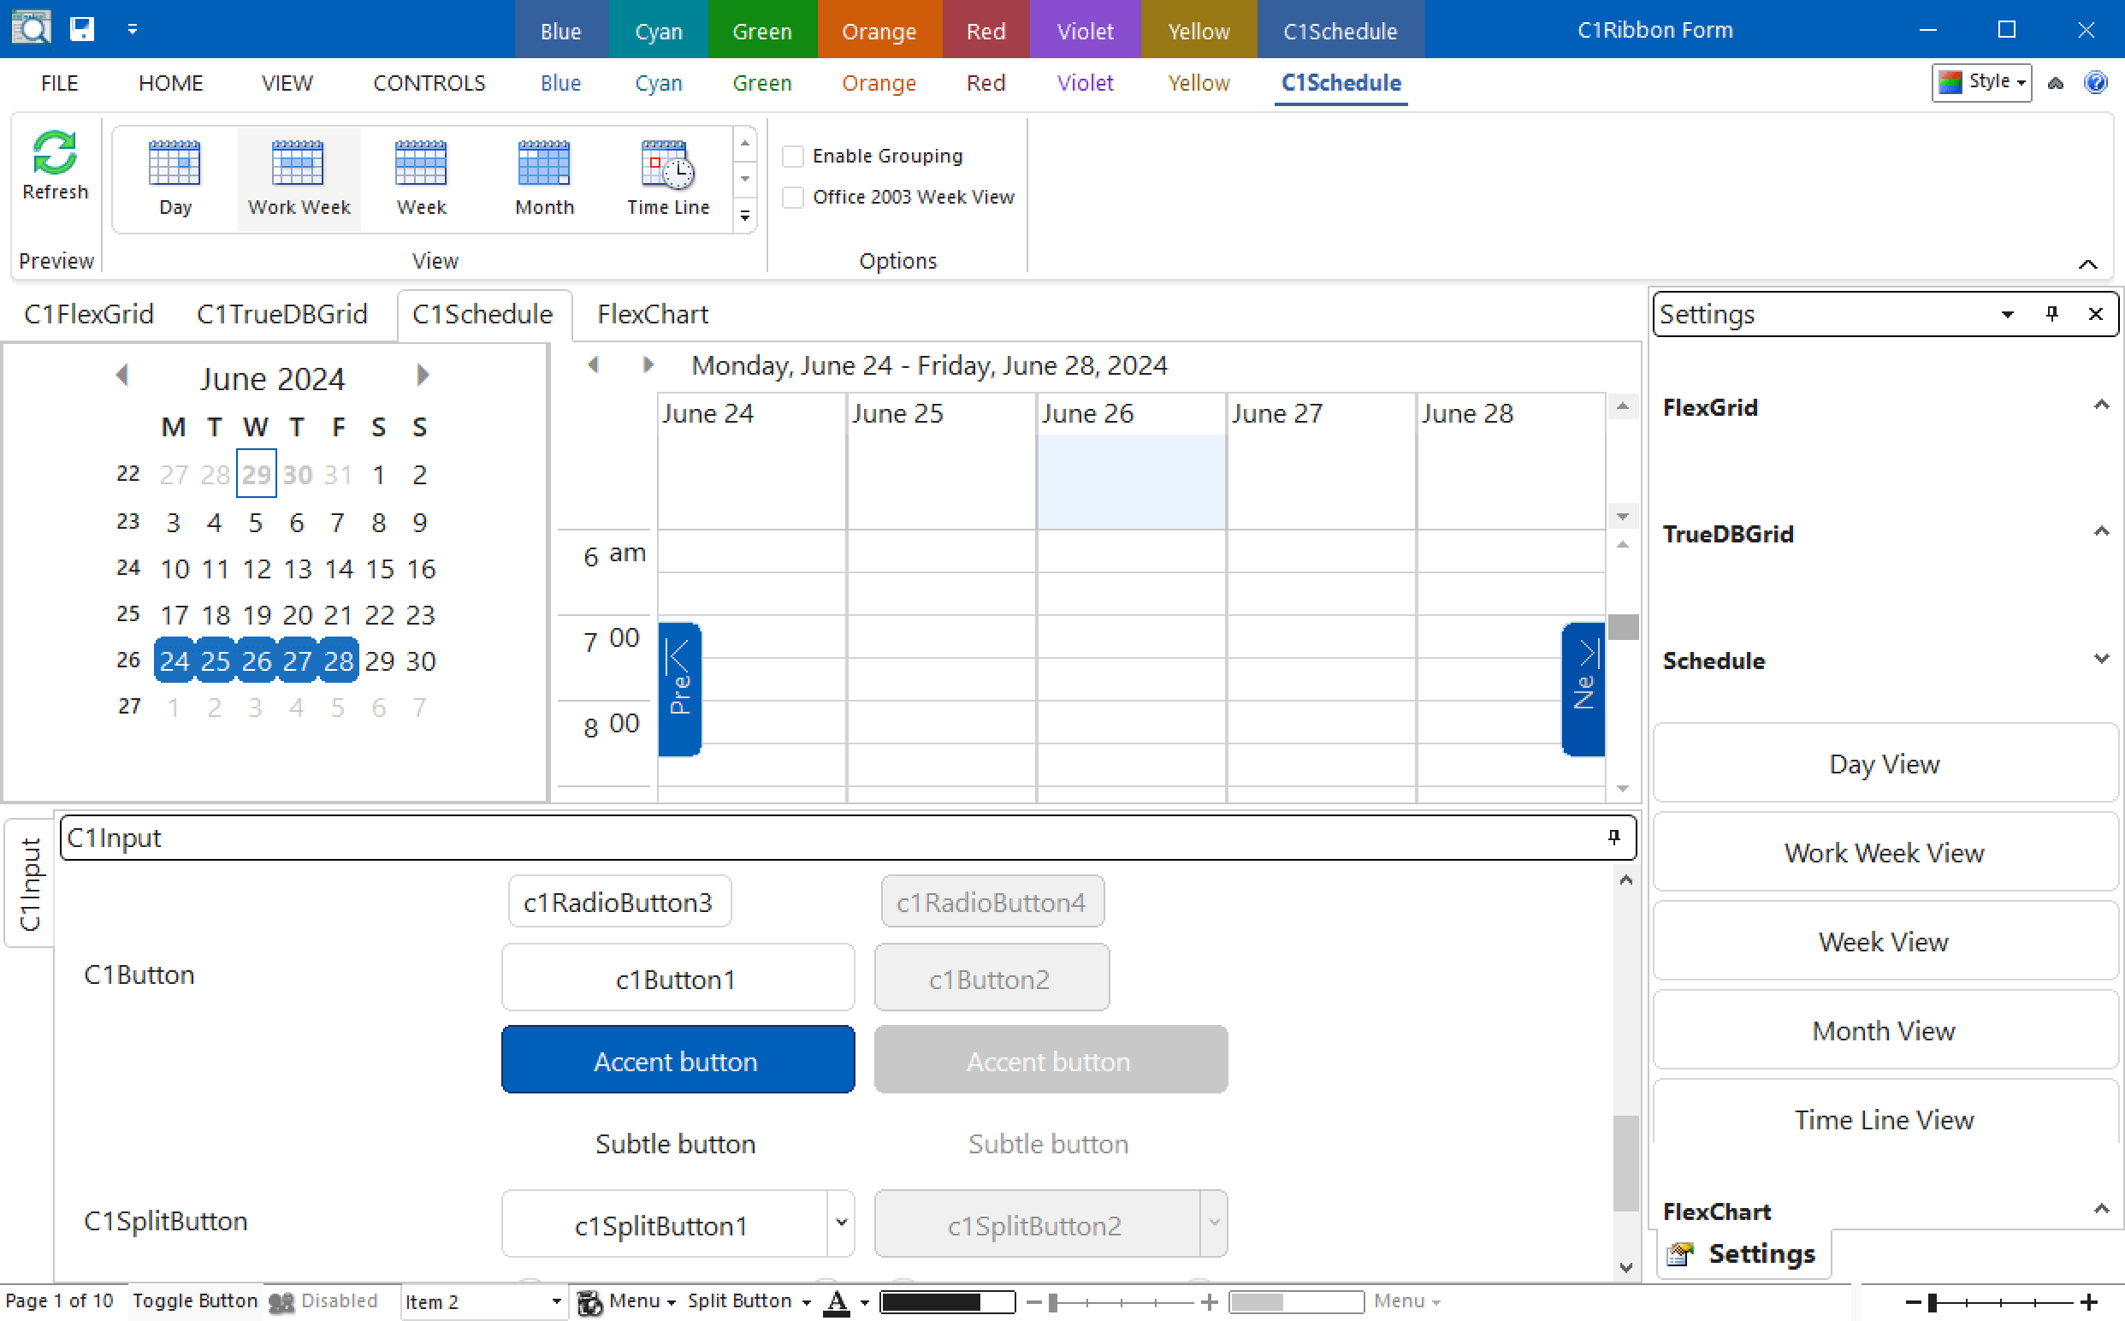The image size is (2125, 1321).
Task: Click zoom plus icon at bottom right
Action: (2088, 1303)
